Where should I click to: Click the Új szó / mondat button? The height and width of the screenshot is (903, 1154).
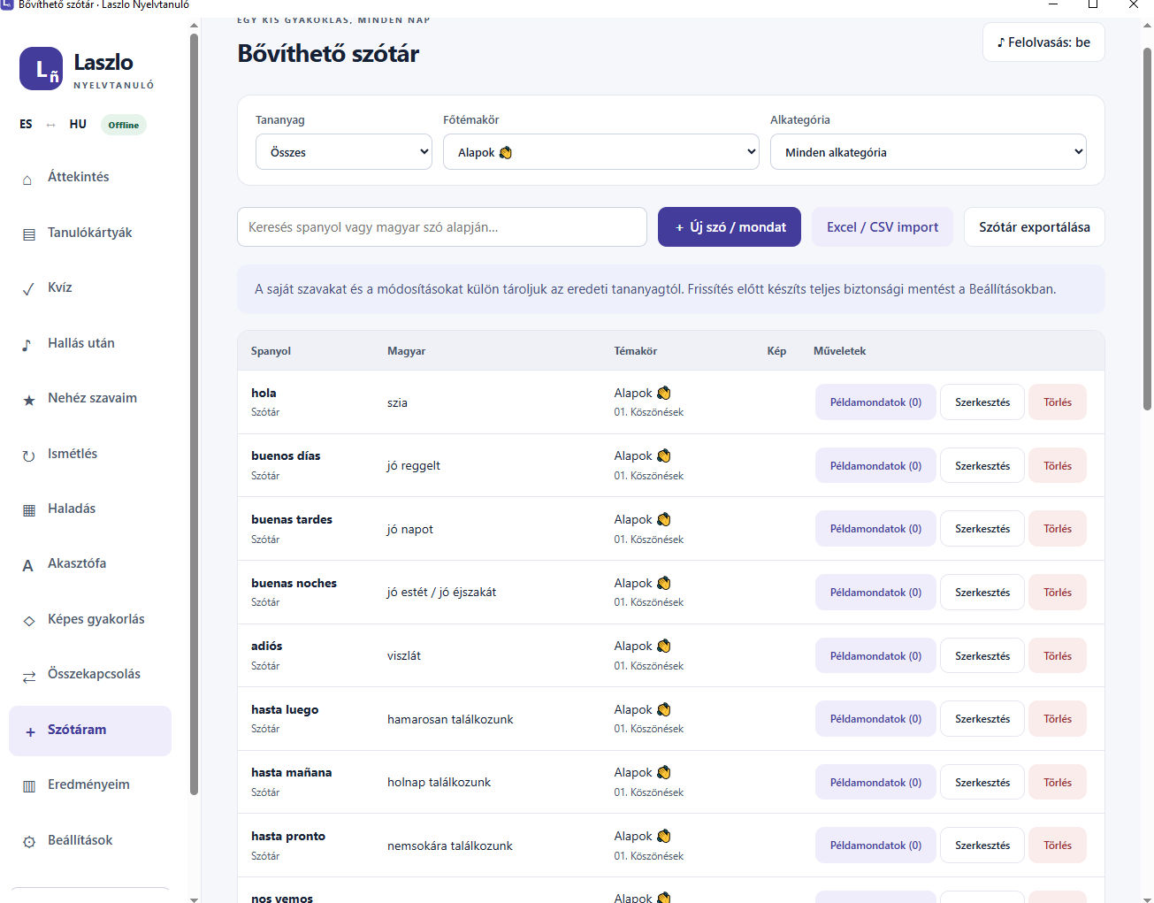730,227
